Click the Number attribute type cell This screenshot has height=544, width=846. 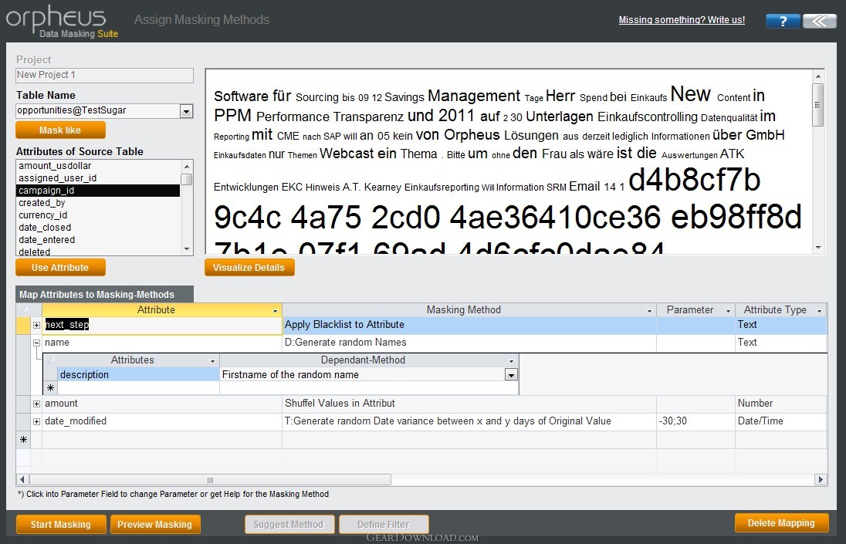[x=780, y=404]
